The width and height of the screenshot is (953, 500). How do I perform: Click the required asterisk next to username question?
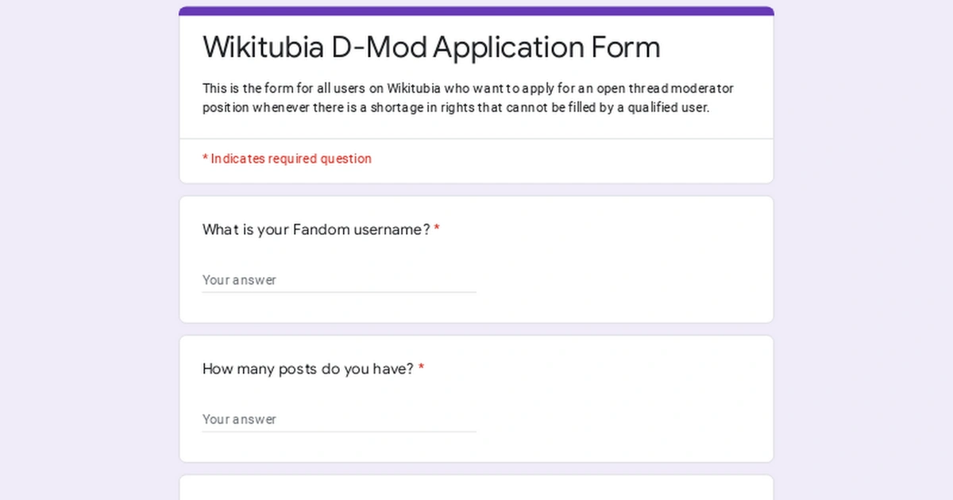pos(437,228)
